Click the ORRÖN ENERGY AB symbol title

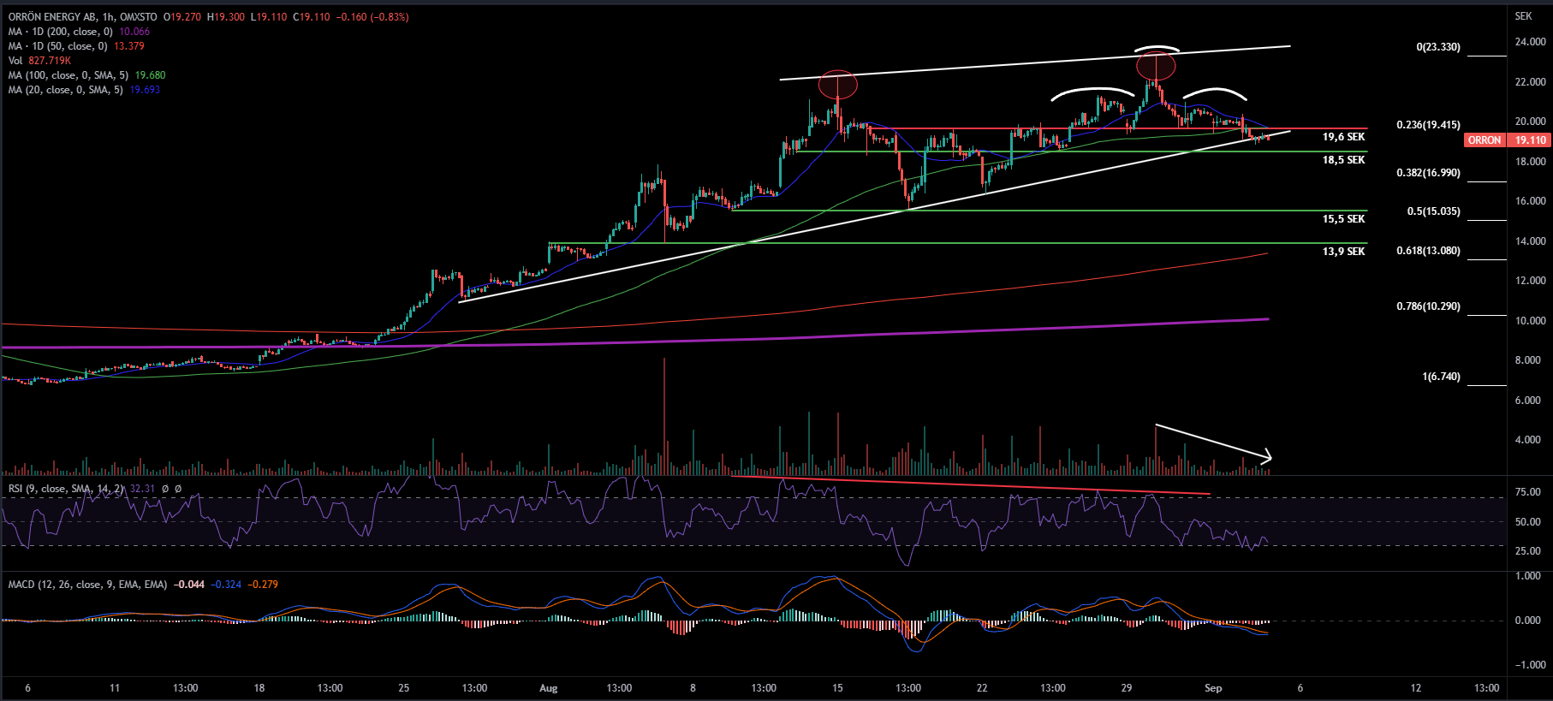[x=50, y=17]
